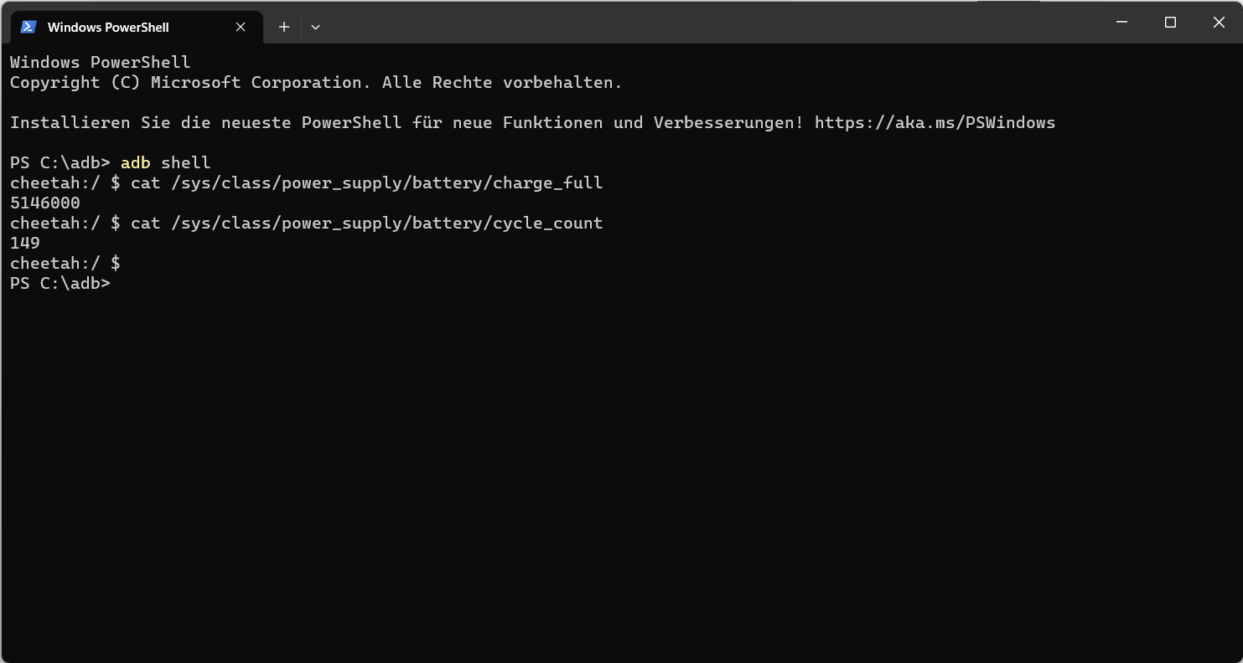Click the empty title bar area
The image size is (1243, 663).
point(671,23)
